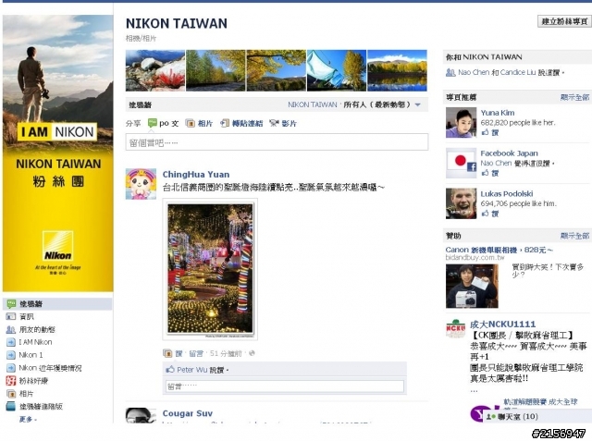Click the thumbs-up icon beside Peter Wu

[x=170, y=369]
